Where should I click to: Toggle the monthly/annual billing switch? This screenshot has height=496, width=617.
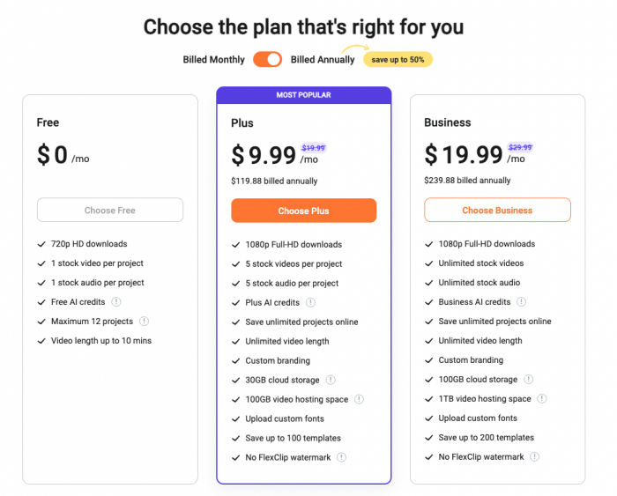point(268,59)
